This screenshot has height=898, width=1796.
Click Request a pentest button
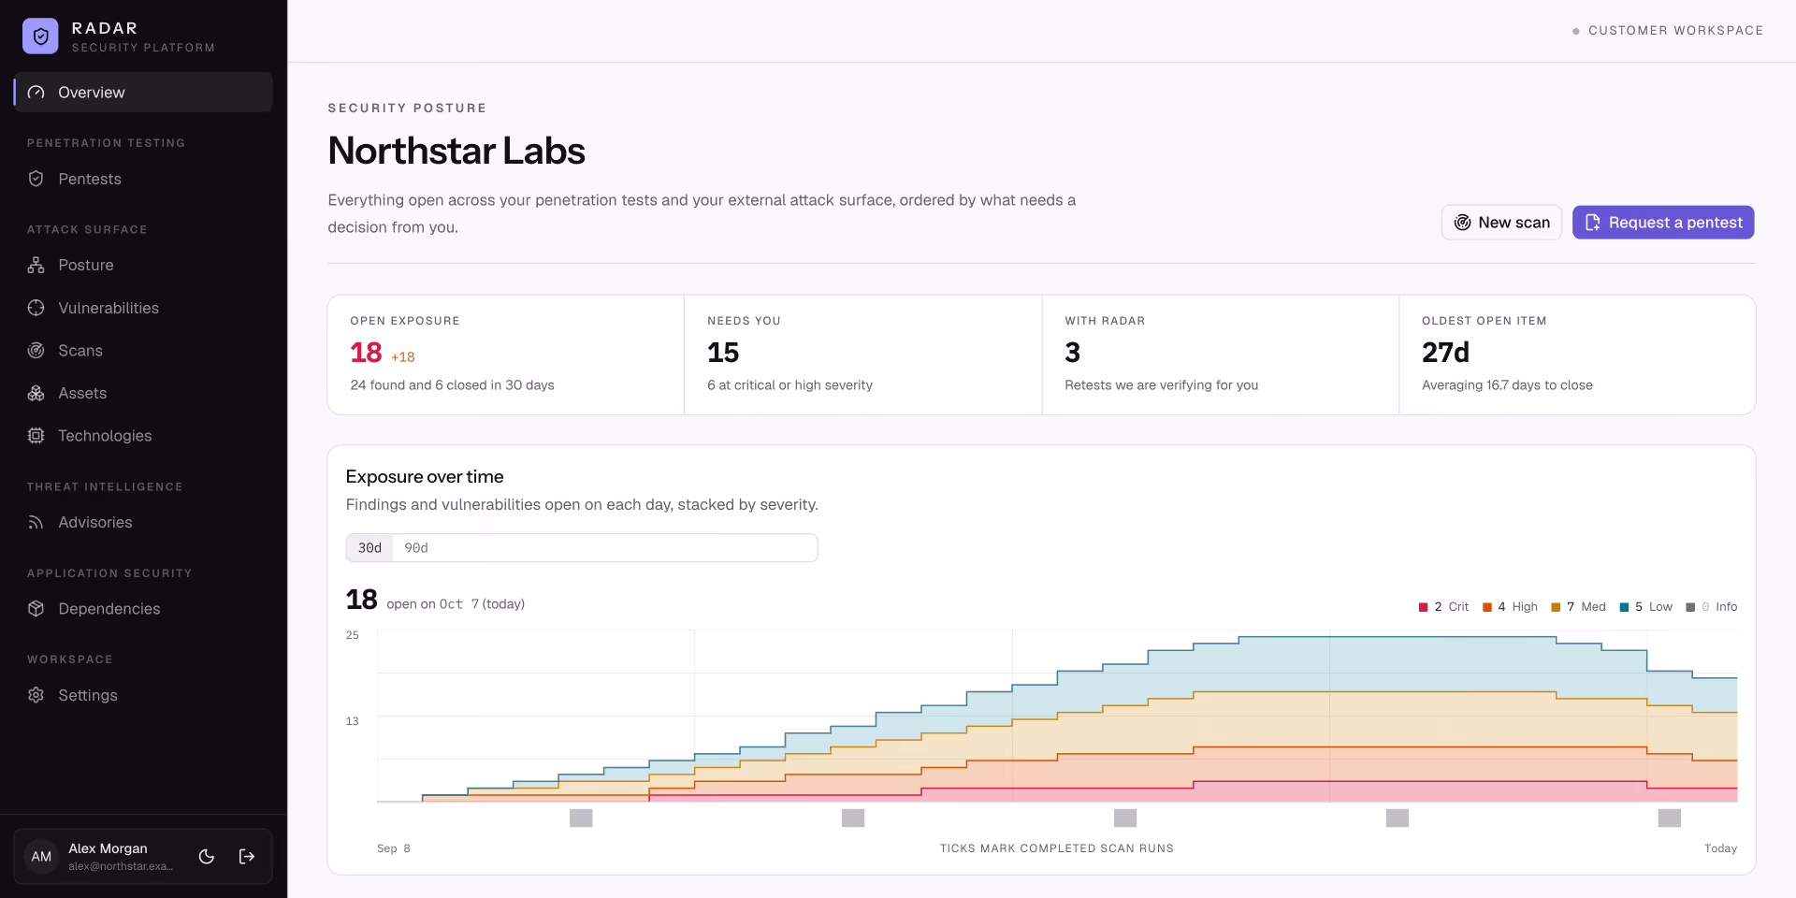(x=1663, y=223)
